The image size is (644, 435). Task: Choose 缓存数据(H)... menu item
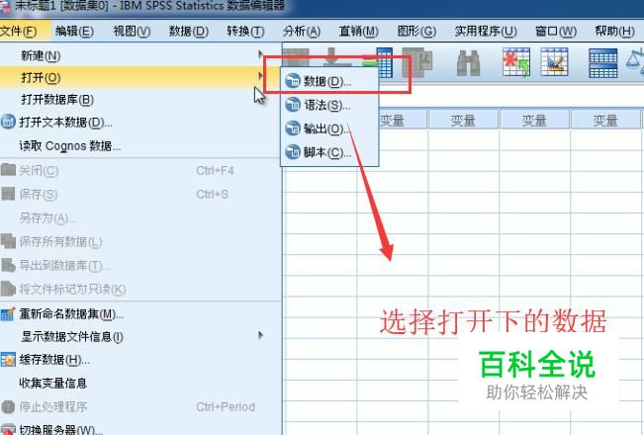tap(139, 360)
